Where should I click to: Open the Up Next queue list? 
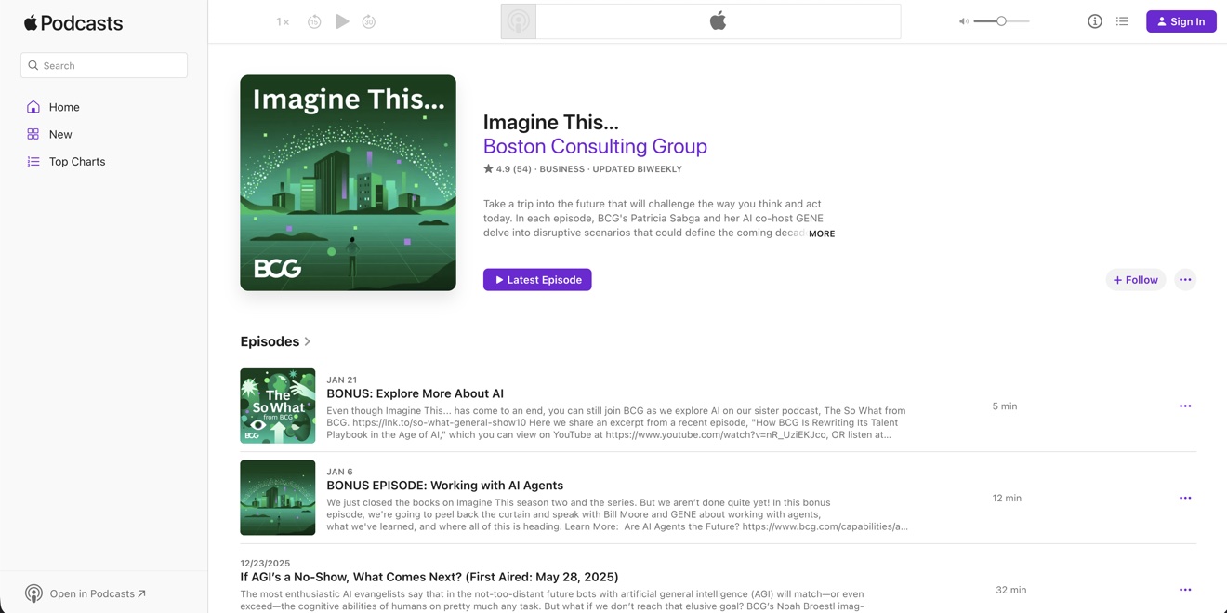1122,20
